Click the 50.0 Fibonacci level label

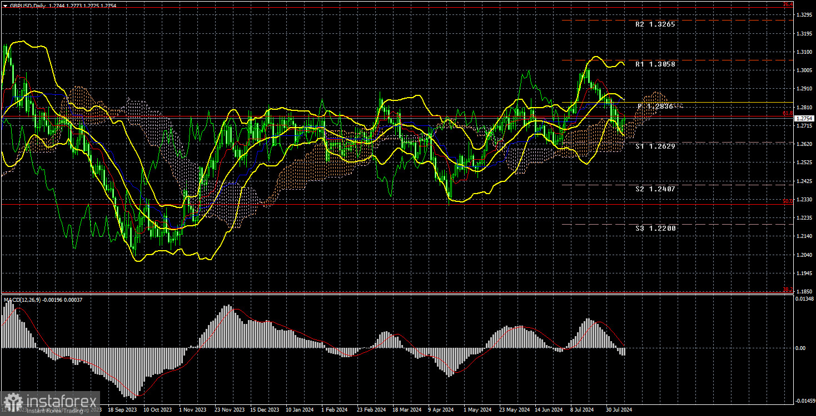pyautogui.click(x=788, y=201)
